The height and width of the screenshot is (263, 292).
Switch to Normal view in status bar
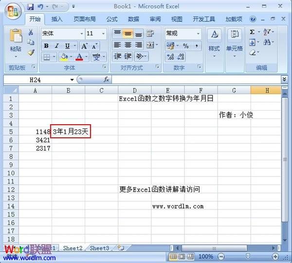click(x=173, y=257)
